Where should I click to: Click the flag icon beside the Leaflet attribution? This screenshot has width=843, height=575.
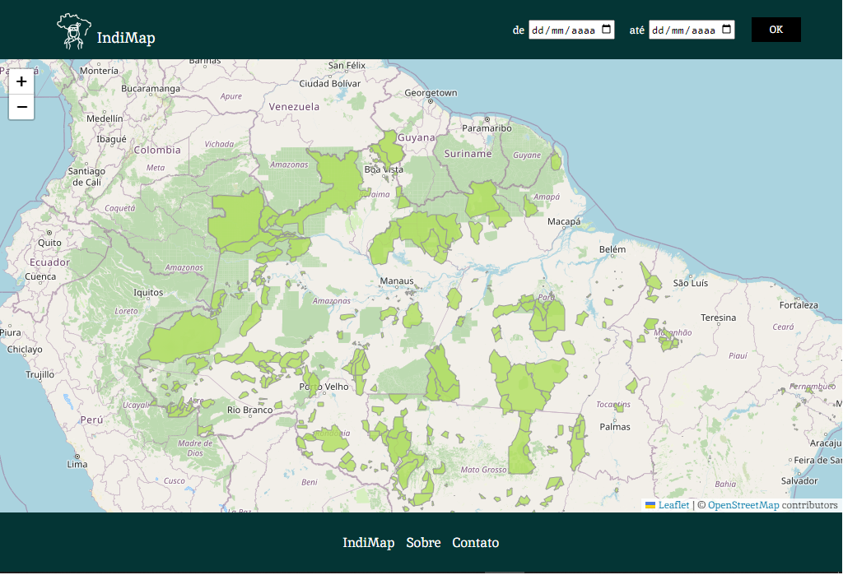point(650,505)
